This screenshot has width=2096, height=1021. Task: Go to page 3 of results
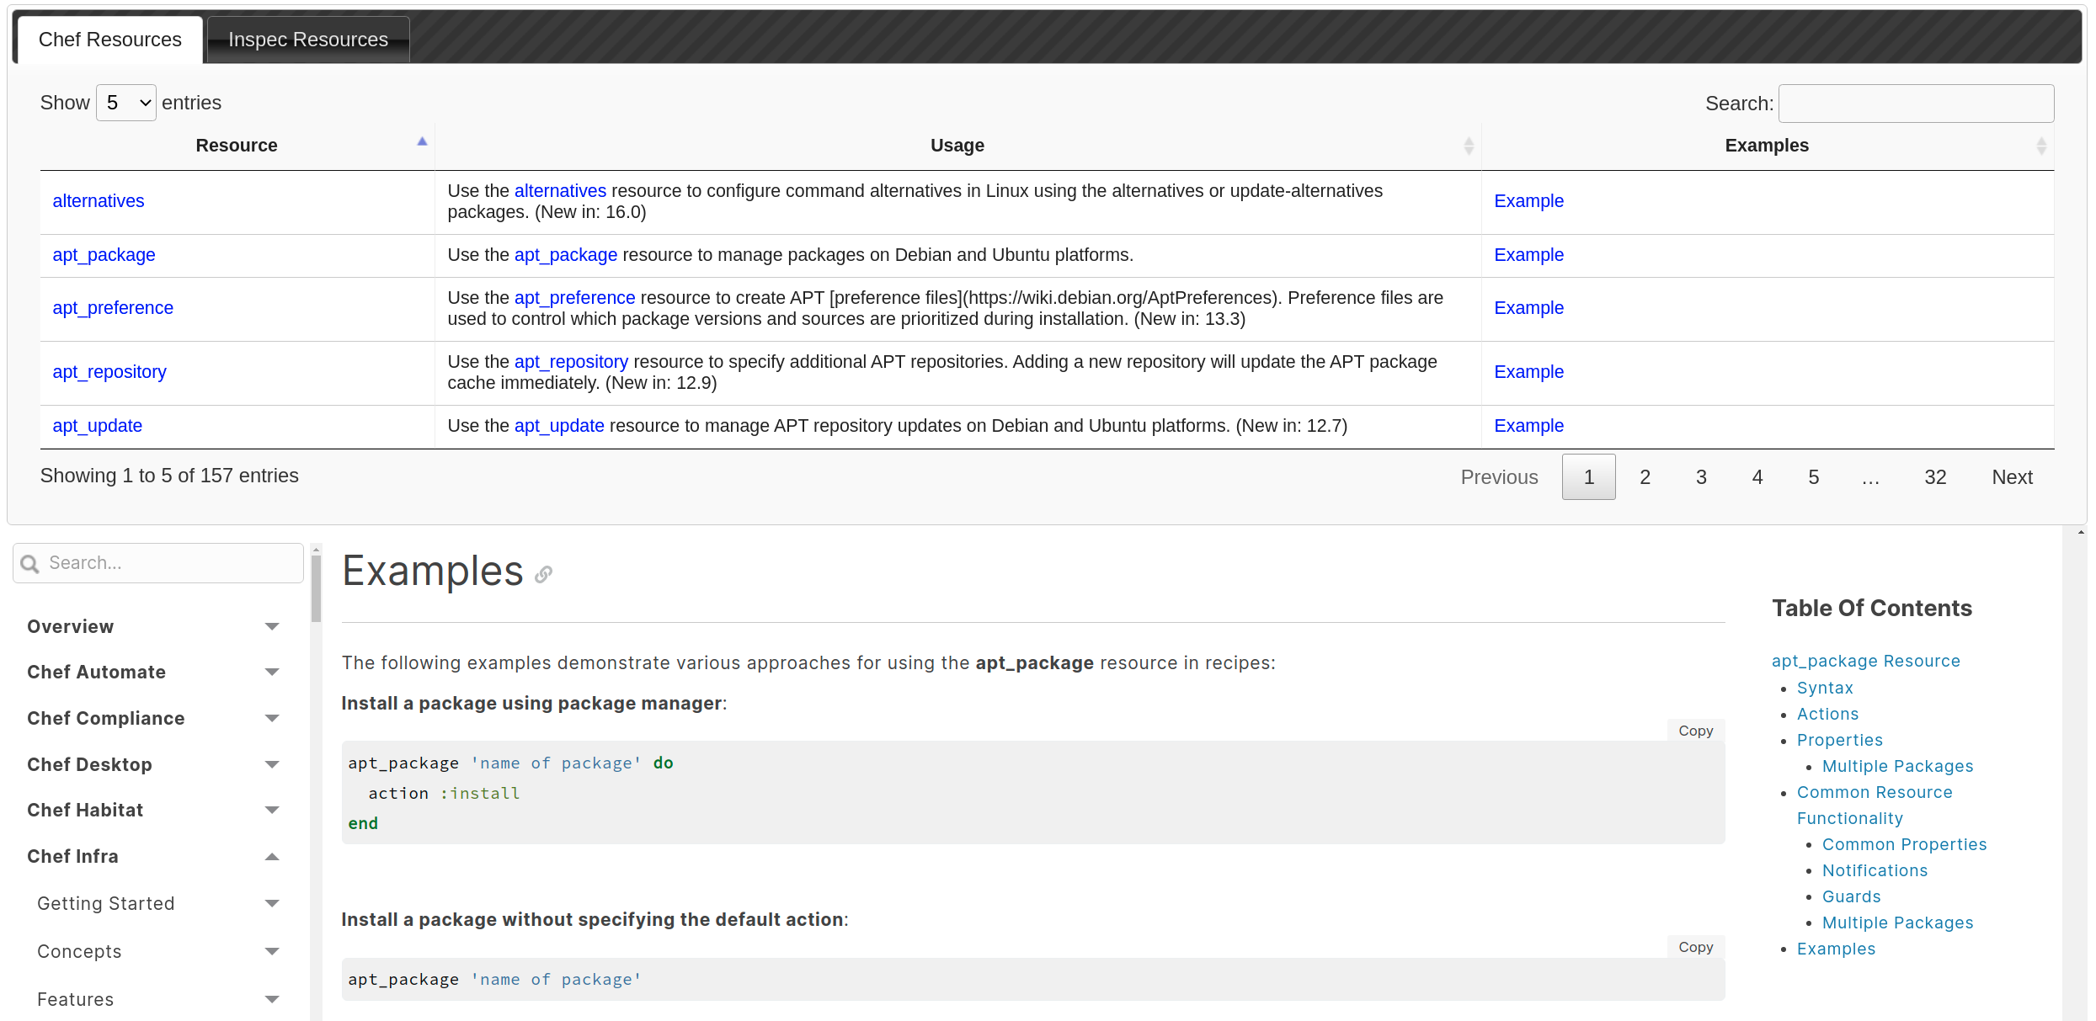click(x=1700, y=477)
